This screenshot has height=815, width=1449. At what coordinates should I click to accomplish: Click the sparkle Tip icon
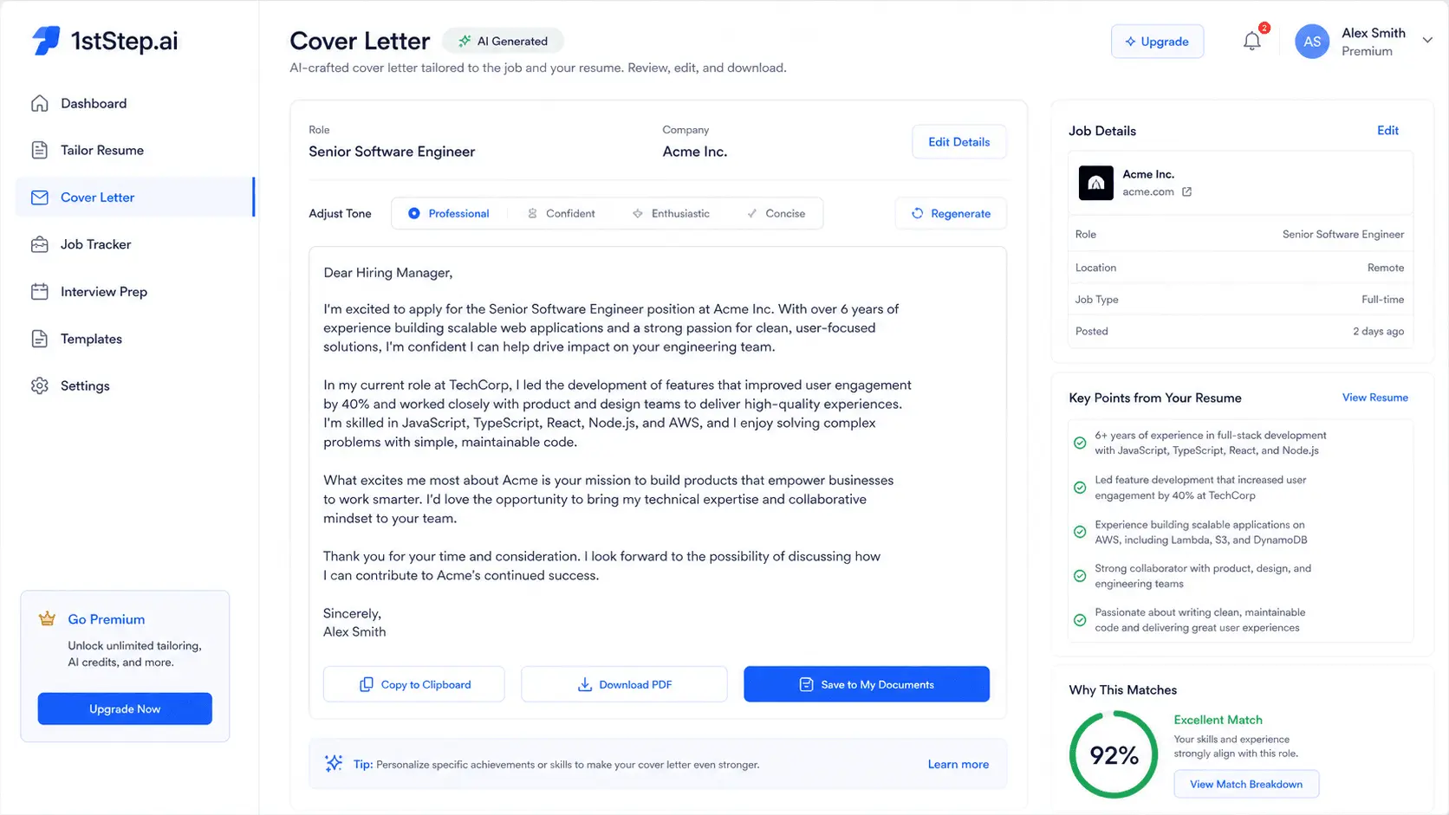(334, 763)
